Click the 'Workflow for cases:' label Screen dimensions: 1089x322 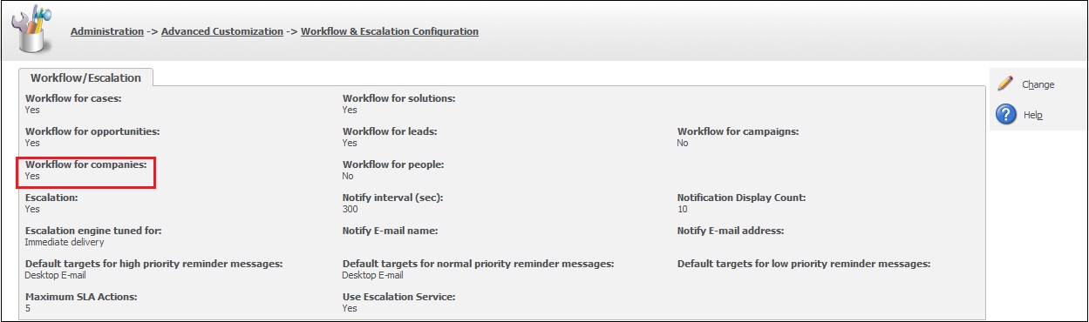pos(73,98)
